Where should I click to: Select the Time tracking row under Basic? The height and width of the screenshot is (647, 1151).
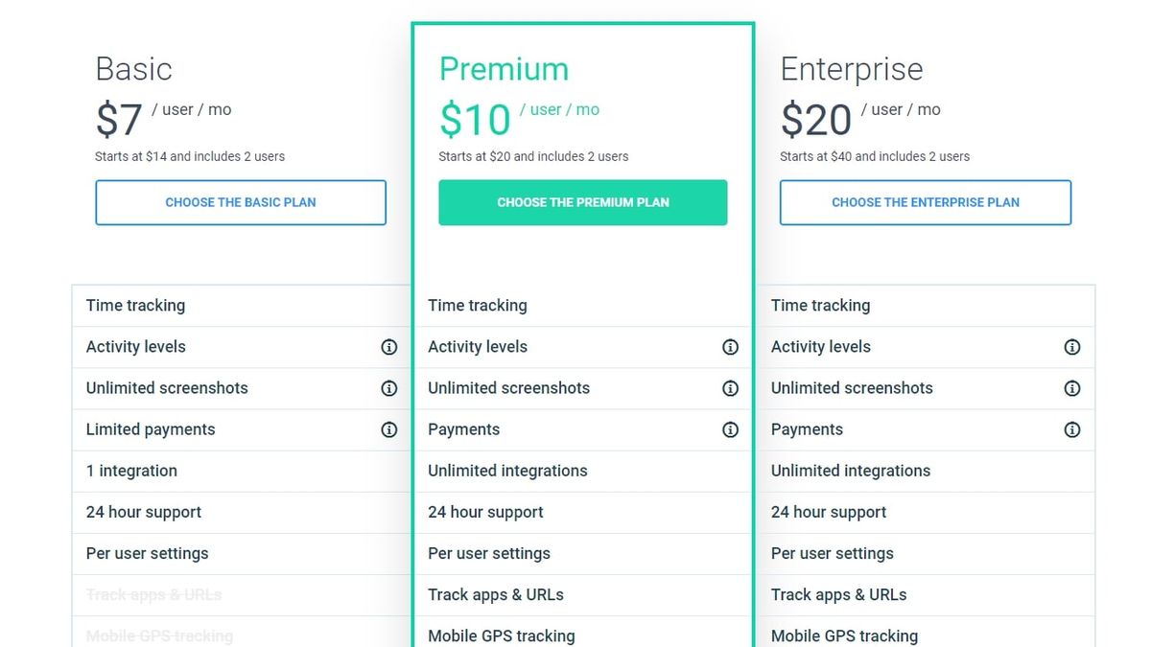point(135,305)
